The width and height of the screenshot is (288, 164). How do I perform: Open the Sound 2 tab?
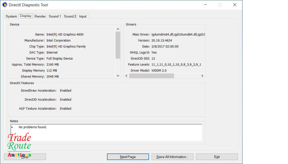pyautogui.click(x=70, y=16)
